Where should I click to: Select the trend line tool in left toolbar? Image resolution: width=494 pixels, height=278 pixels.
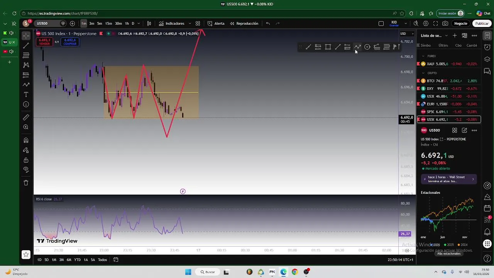(26, 46)
